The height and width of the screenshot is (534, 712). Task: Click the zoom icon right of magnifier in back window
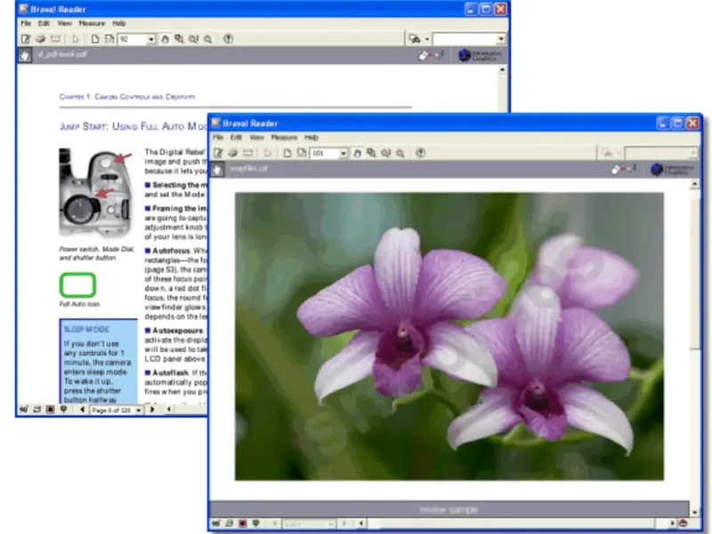click(x=208, y=39)
